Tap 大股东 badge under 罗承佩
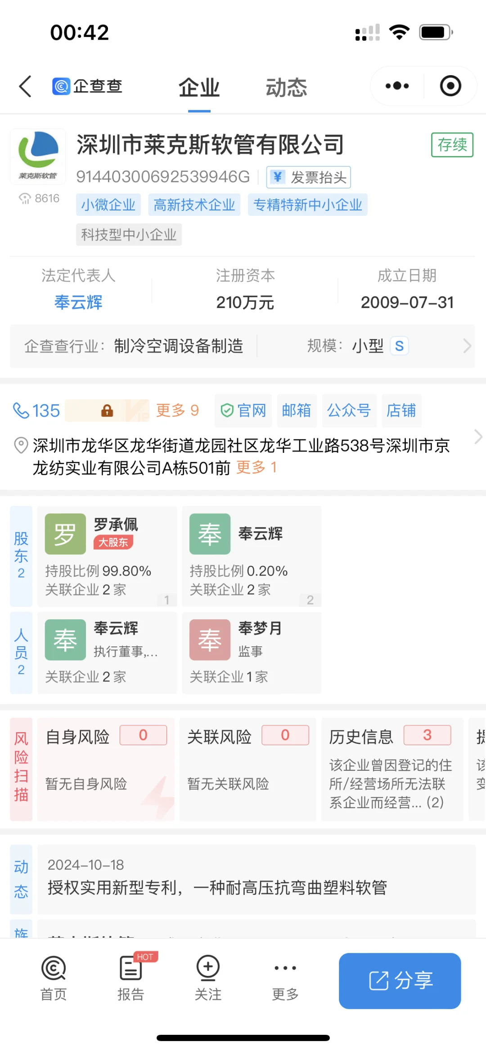Image resolution: width=486 pixels, height=1051 pixels. tap(113, 542)
